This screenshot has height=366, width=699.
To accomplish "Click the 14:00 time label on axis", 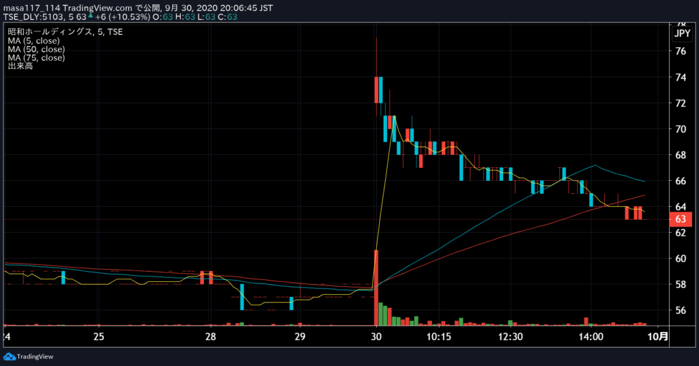I will coord(591,337).
